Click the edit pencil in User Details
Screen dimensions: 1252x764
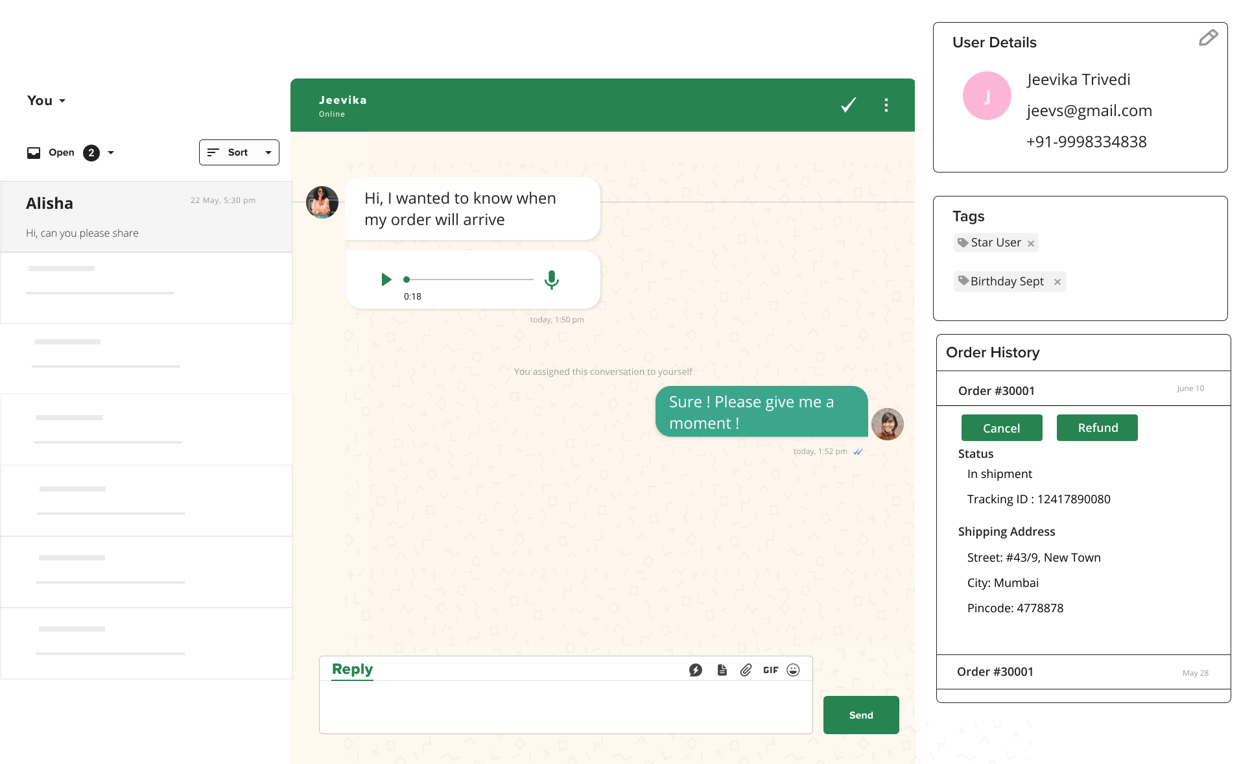point(1208,38)
